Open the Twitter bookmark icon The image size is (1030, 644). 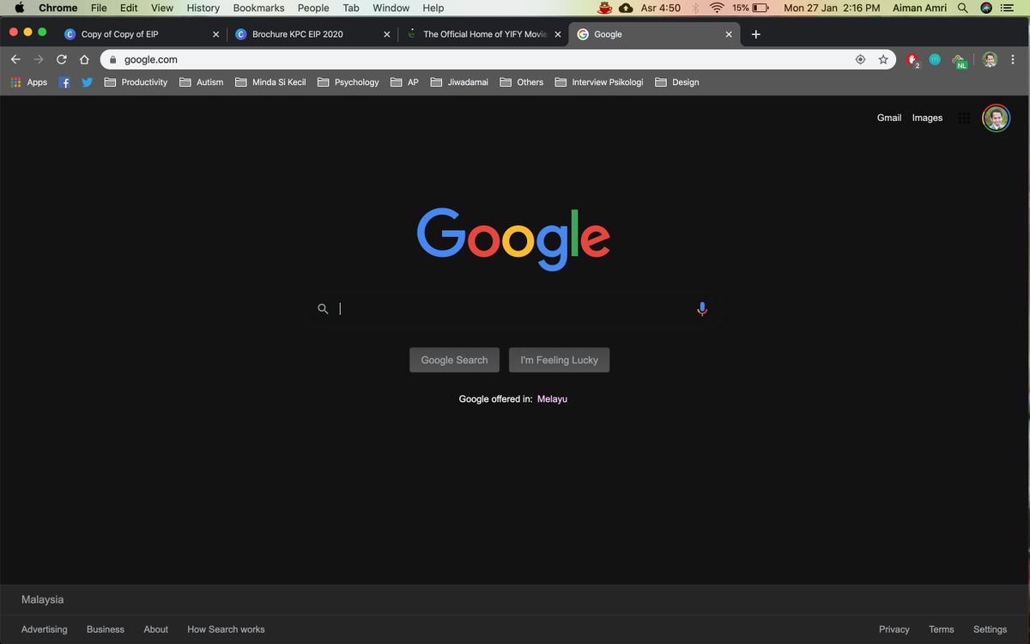[87, 82]
